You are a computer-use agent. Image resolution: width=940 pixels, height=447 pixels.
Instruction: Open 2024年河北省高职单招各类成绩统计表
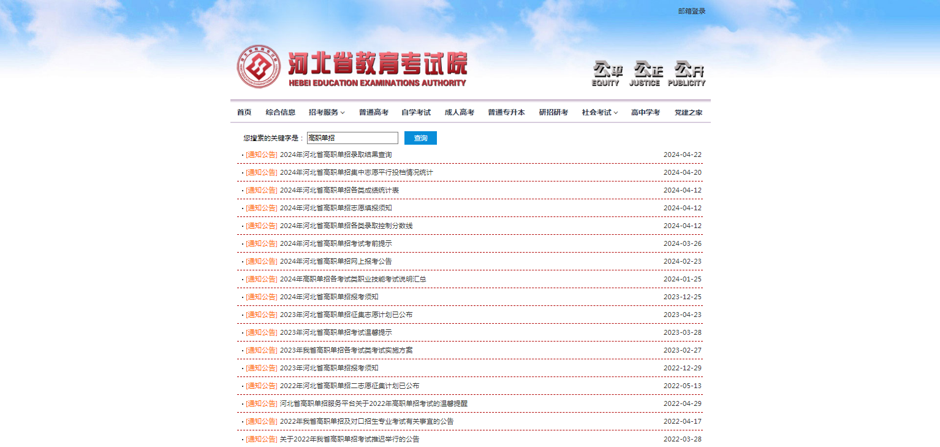click(x=339, y=190)
